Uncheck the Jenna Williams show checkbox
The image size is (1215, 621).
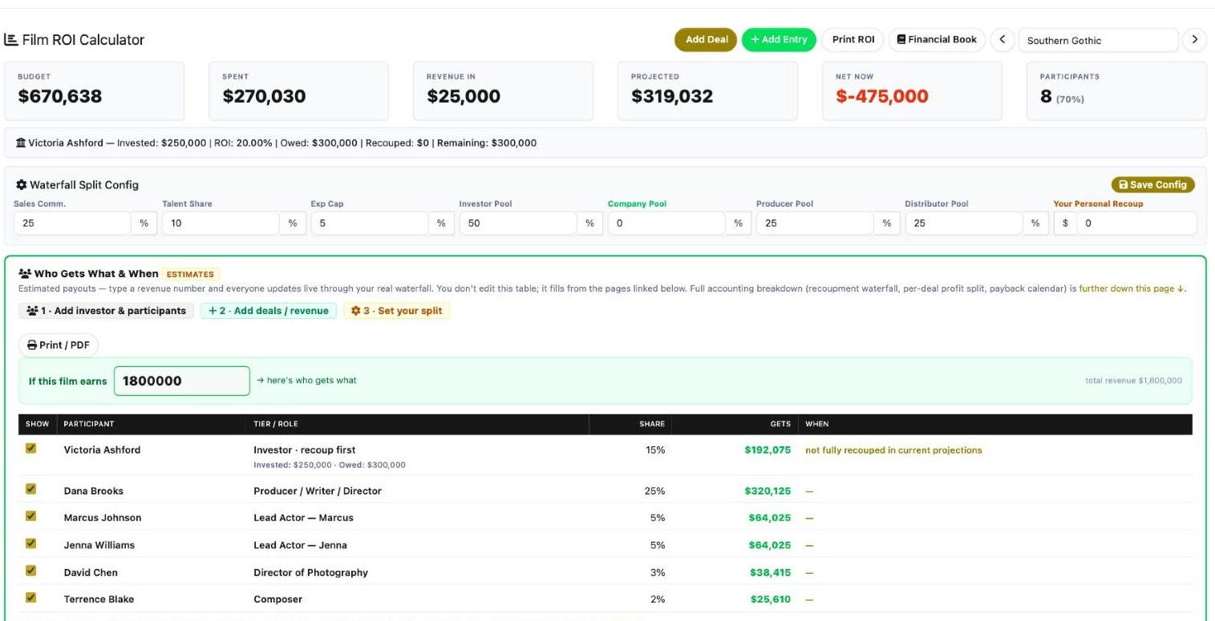coord(31,543)
